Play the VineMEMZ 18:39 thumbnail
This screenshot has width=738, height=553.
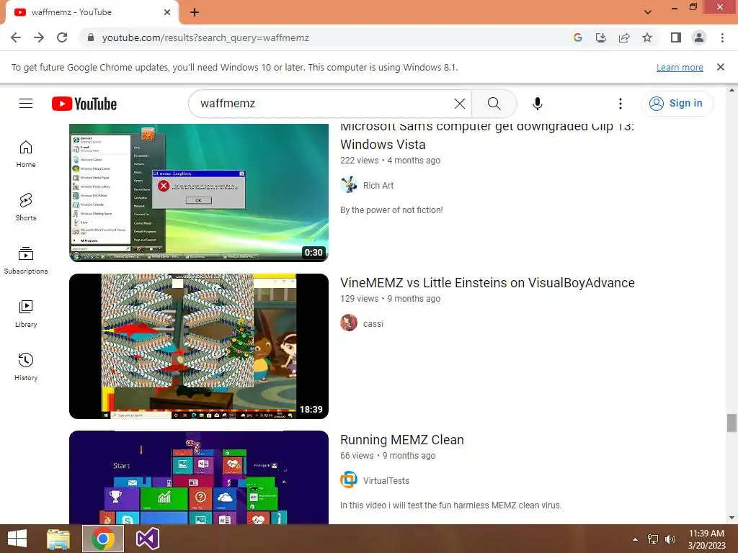point(199,346)
